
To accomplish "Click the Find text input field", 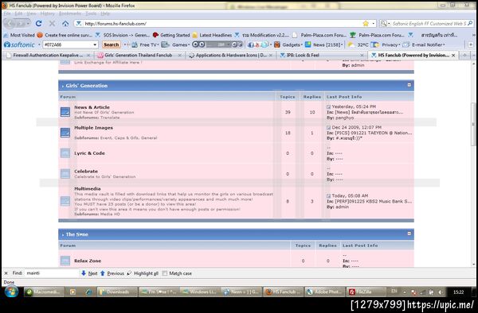I will [52, 273].
